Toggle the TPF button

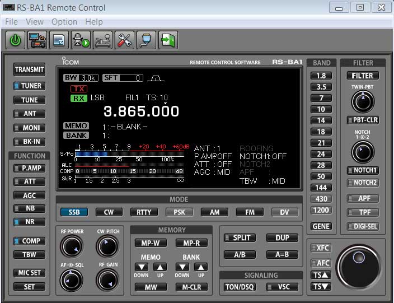coord(363,212)
